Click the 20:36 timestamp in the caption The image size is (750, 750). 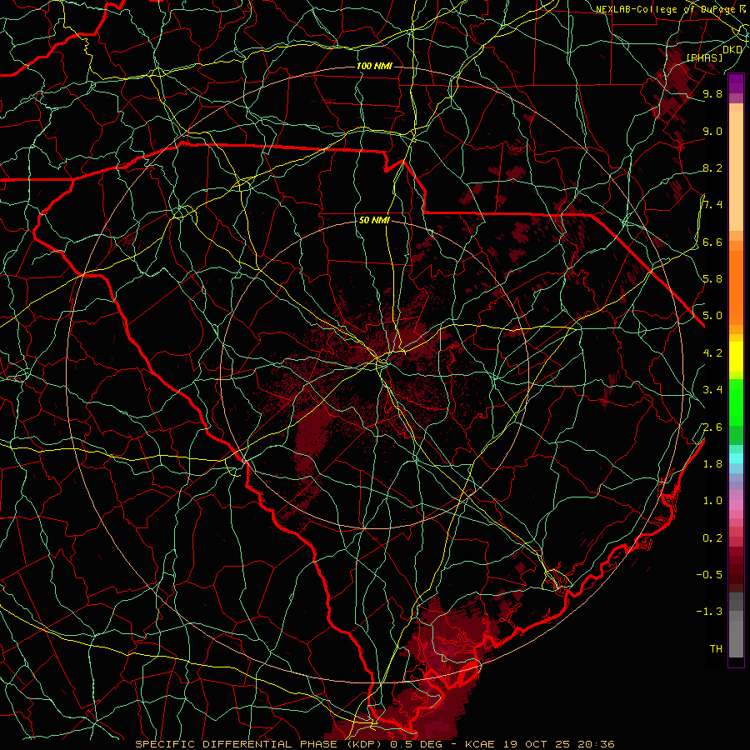coord(596,744)
